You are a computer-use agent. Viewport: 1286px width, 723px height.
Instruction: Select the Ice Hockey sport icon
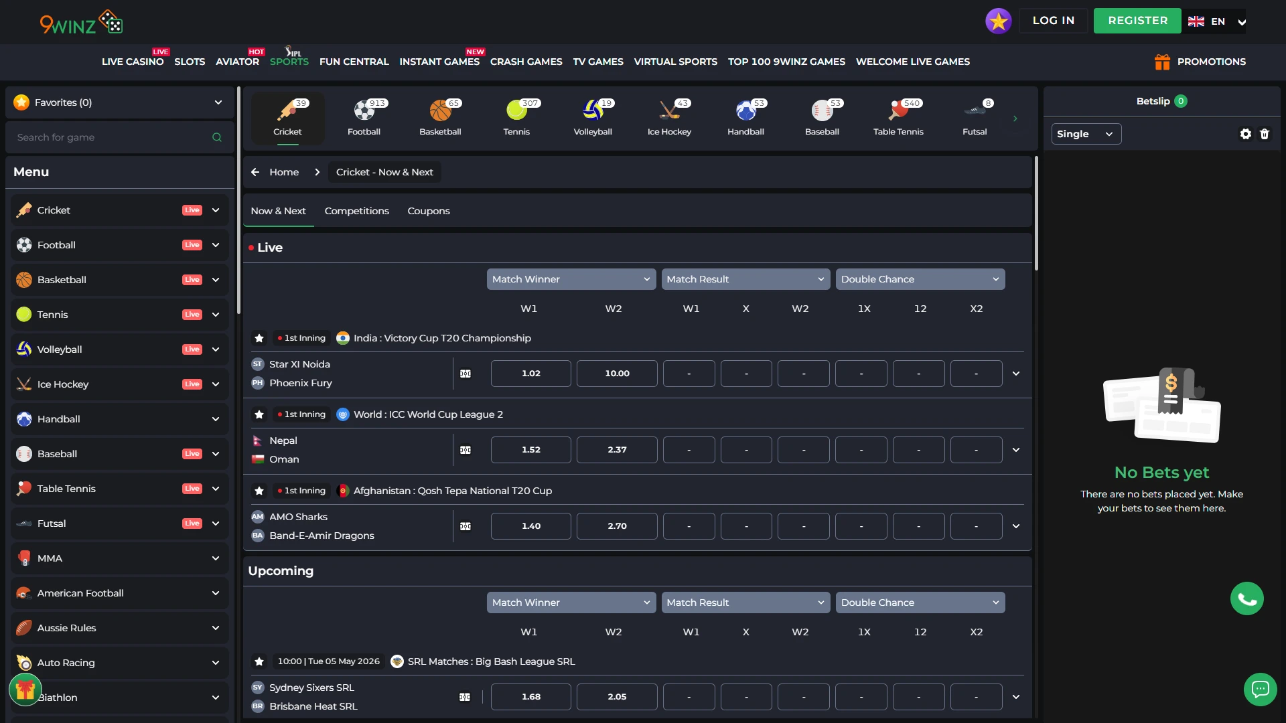pyautogui.click(x=669, y=118)
